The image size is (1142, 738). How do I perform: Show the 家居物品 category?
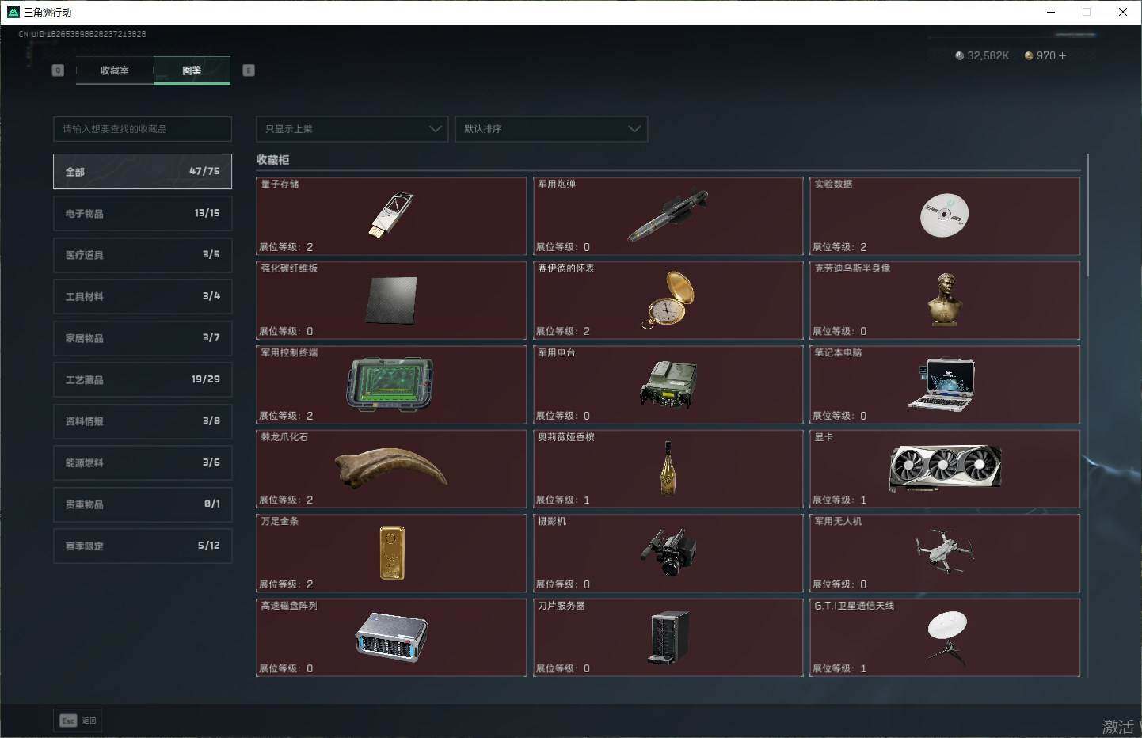143,338
